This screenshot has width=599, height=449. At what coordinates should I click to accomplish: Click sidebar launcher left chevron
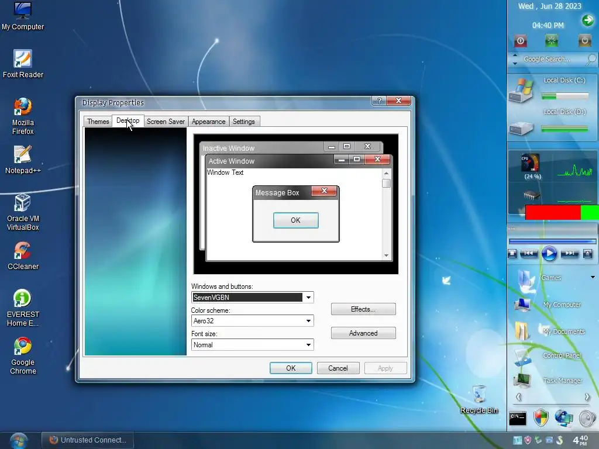(x=518, y=397)
